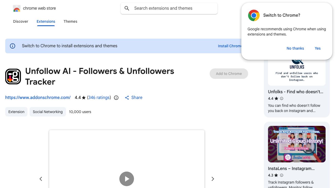
Task: Advance to next screenshot with right arrow
Action: tap(213, 179)
